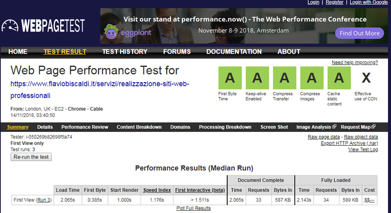Open the TEST RESULT menu item
The height and width of the screenshot is (213, 391).
tap(65, 52)
